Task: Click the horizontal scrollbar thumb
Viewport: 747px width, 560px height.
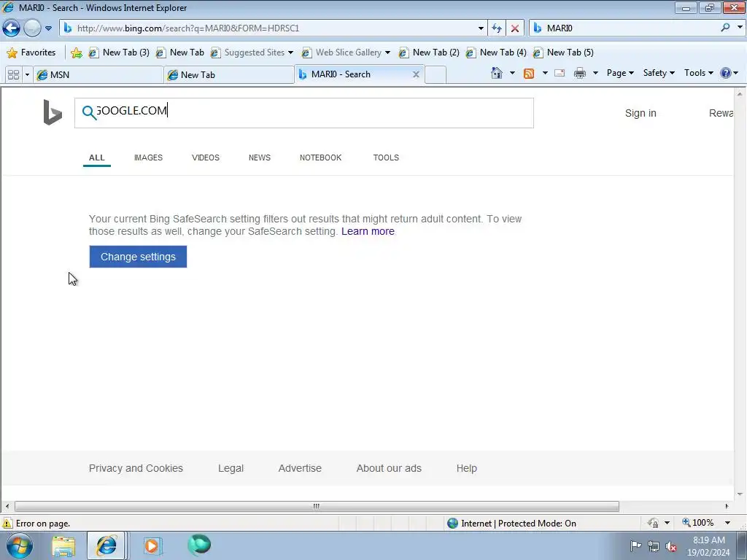Action: click(317, 506)
